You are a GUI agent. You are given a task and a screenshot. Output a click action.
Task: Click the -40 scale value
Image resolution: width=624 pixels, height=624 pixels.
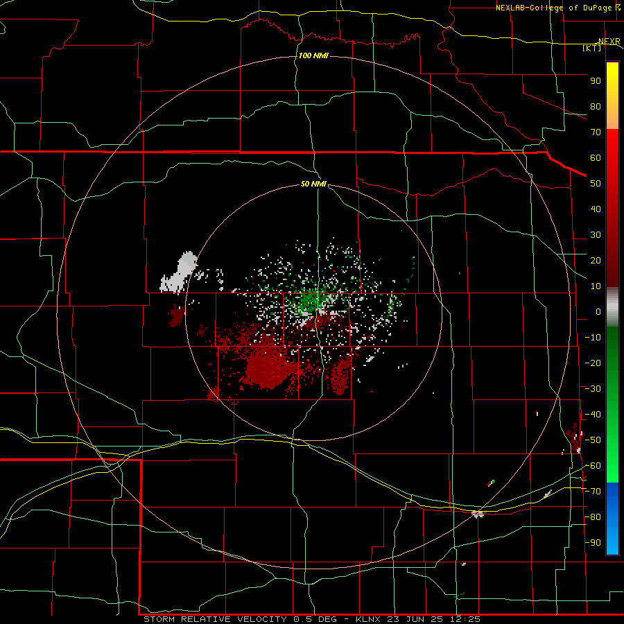pyautogui.click(x=593, y=415)
